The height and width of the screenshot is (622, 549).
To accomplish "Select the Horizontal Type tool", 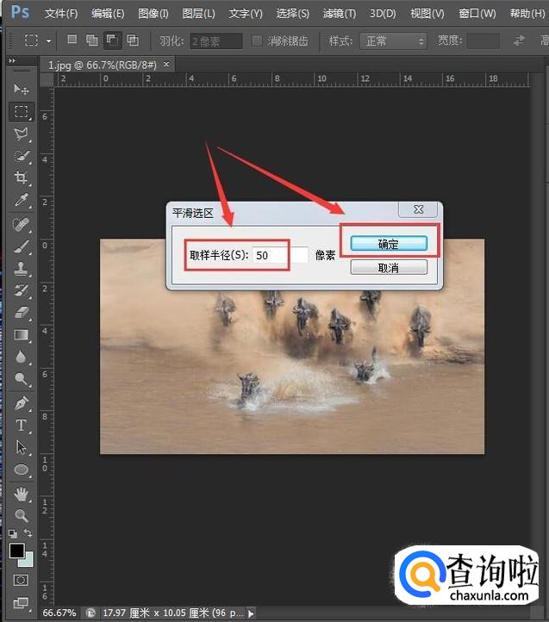I will click(x=22, y=426).
